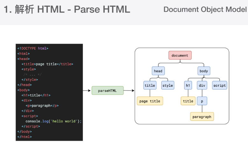Select the script node under body
248x147 pixels.
tap(219, 85)
